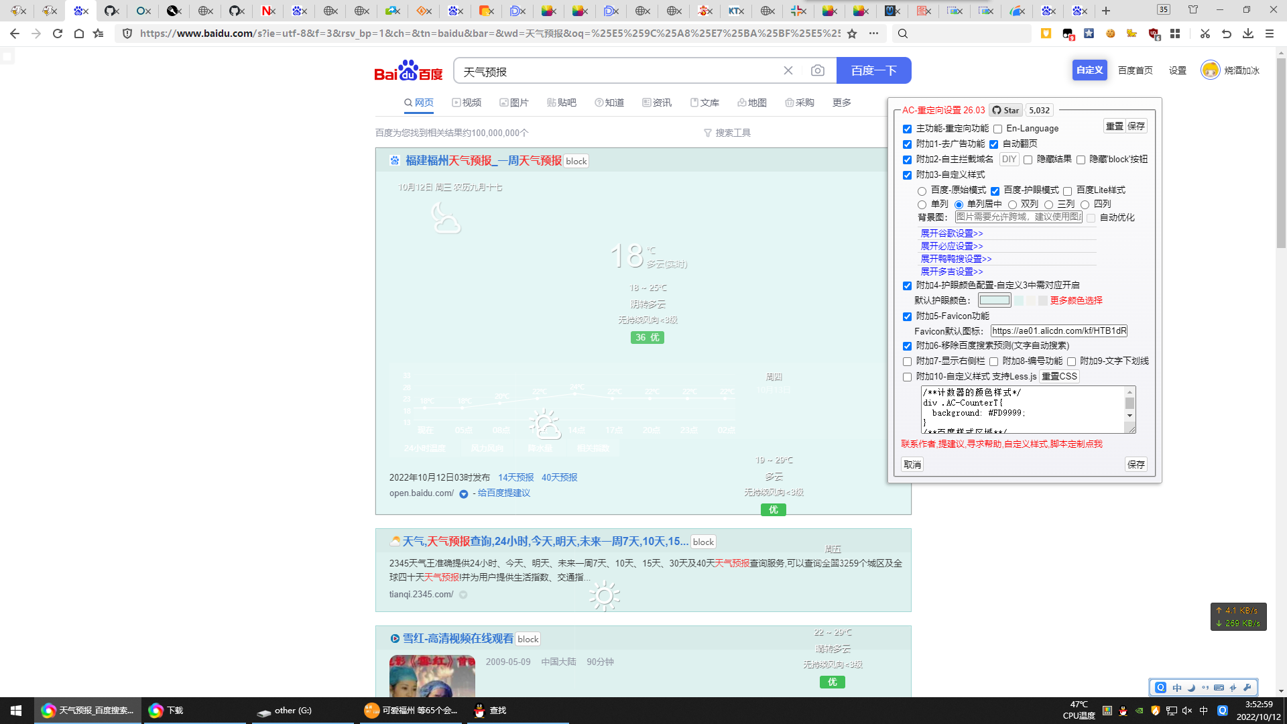The image size is (1287, 724).
Task: Open the wrench settings icon in input toolbar
Action: pos(1248,687)
